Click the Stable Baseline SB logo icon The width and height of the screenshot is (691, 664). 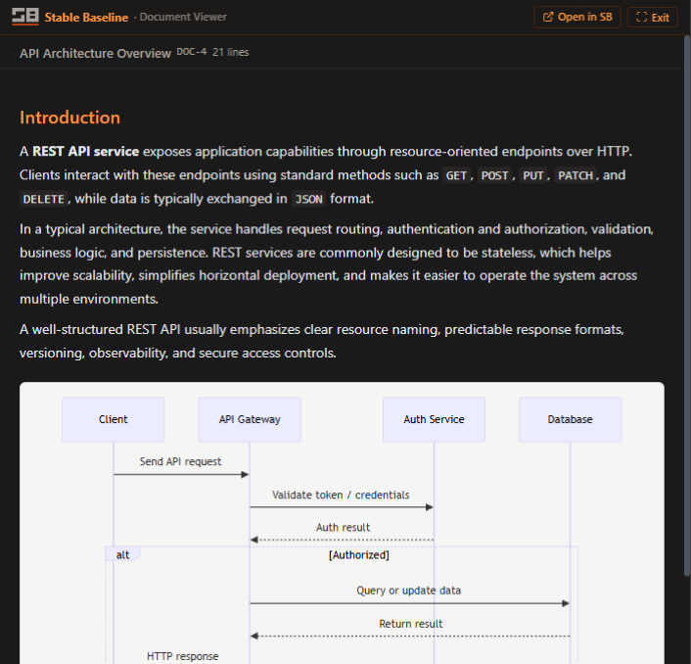pyautogui.click(x=24, y=17)
